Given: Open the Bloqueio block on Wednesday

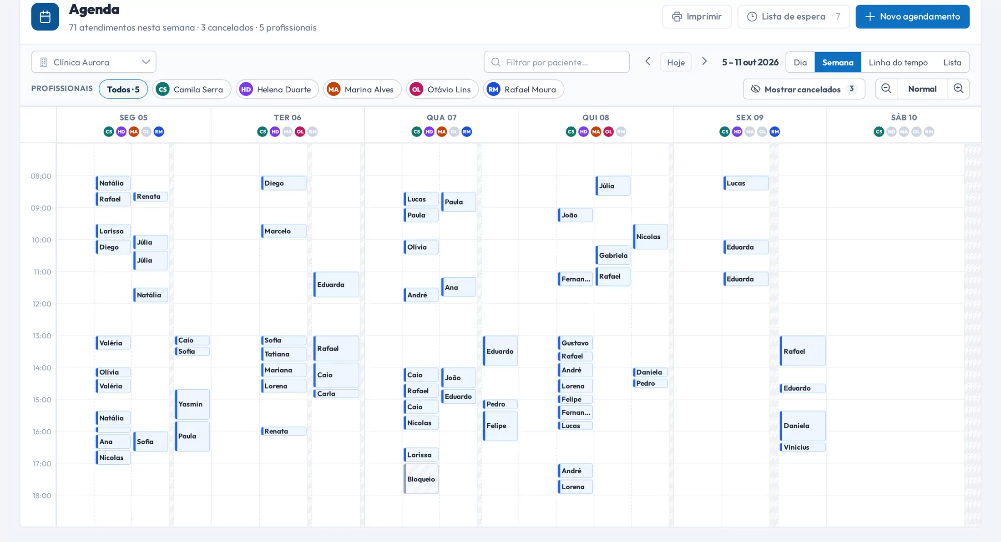Looking at the screenshot, I should pos(421,479).
